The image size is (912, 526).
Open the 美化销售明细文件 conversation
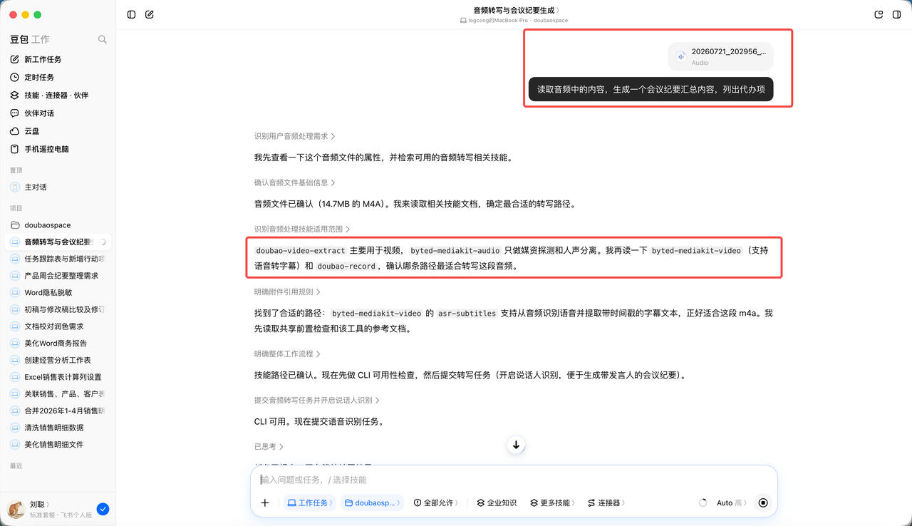pyautogui.click(x=58, y=444)
